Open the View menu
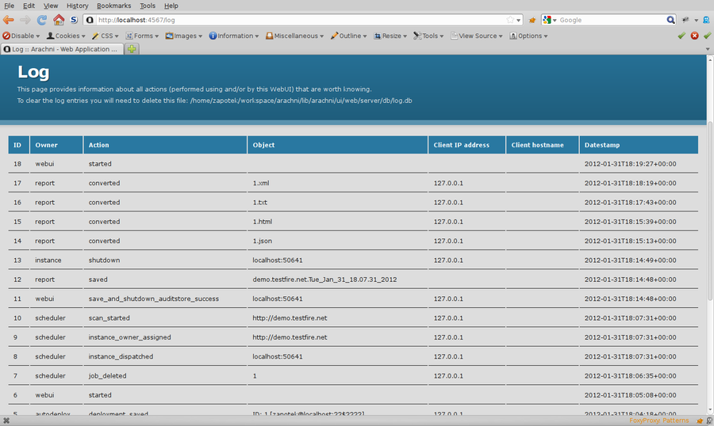 pyautogui.click(x=51, y=6)
